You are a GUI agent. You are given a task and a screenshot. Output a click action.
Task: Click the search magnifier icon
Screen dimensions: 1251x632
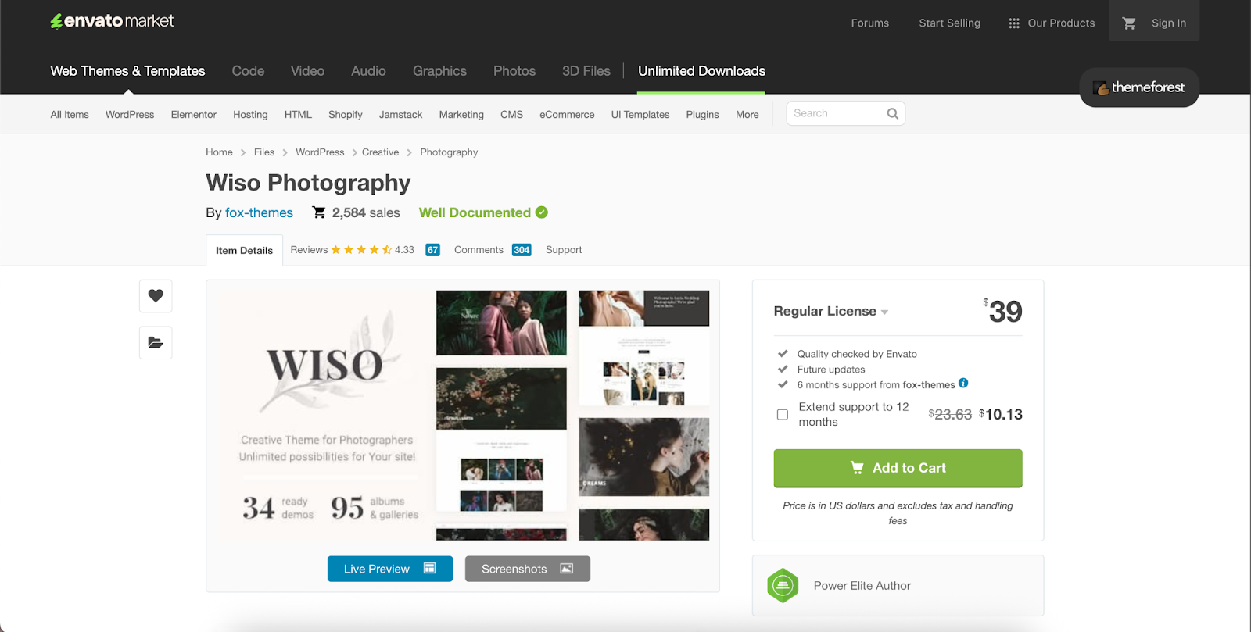click(892, 114)
